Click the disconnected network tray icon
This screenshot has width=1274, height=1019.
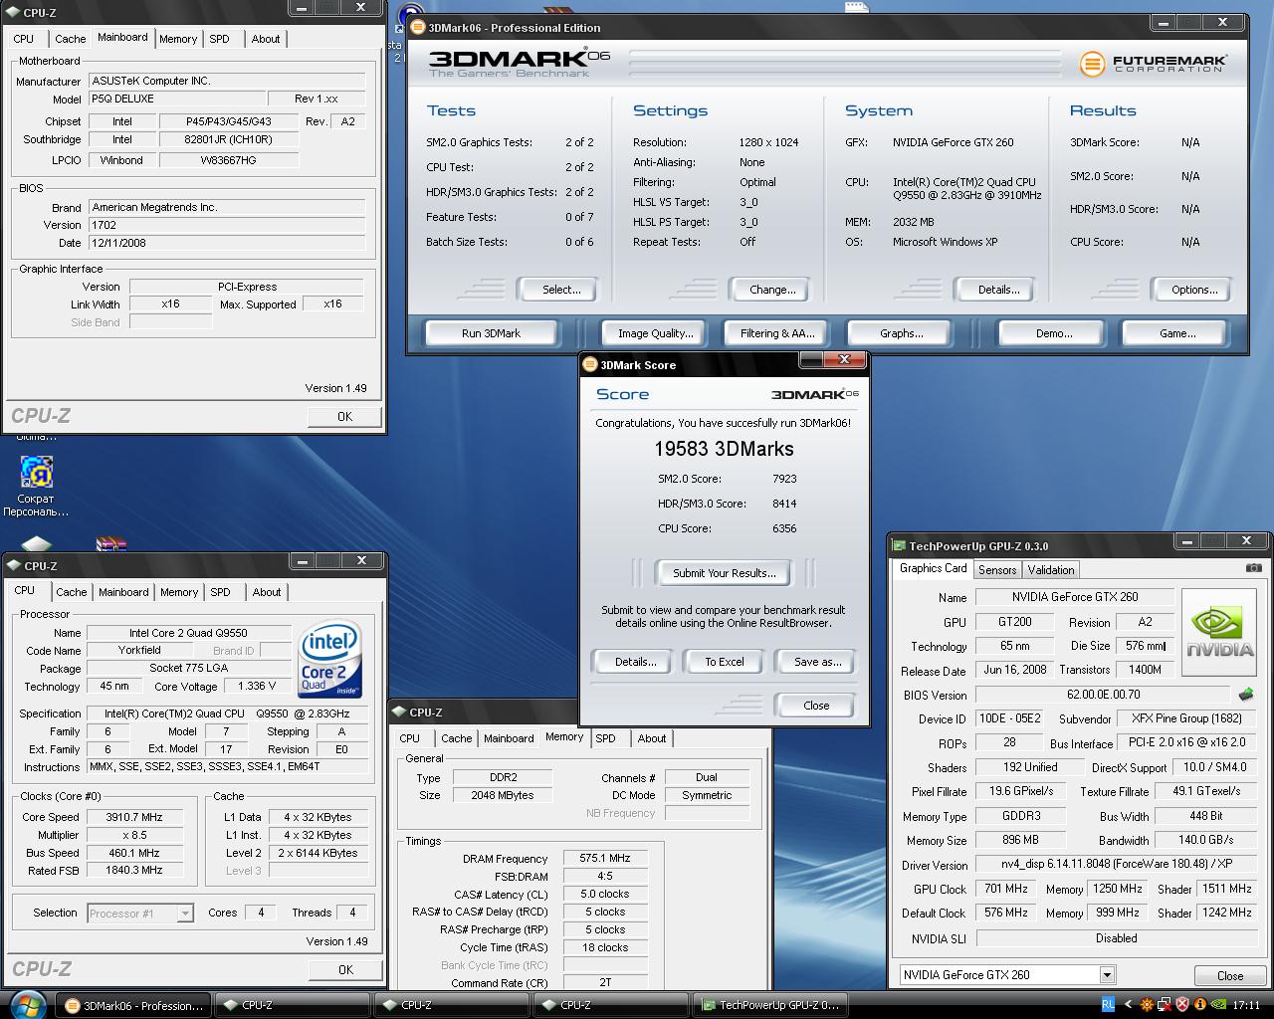1165,1005
